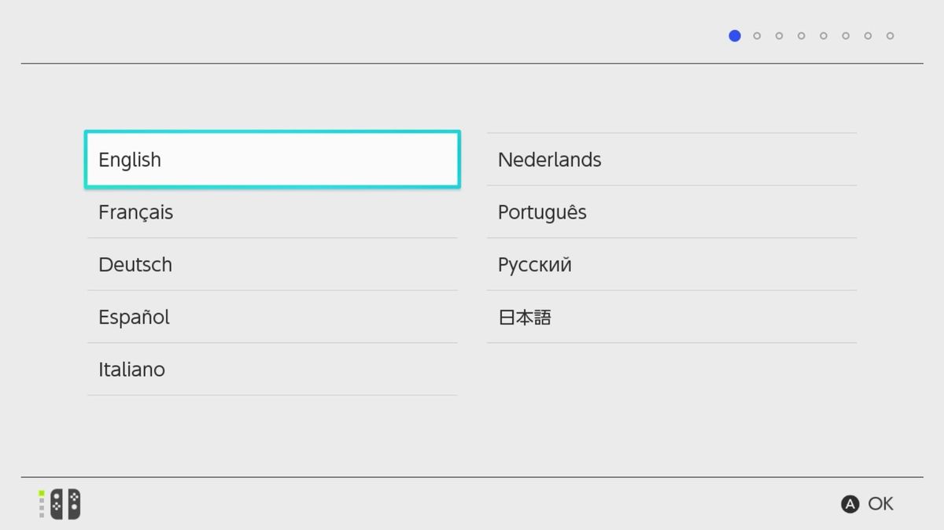Click the fifth setup progress dot
The height and width of the screenshot is (530, 944).
(824, 35)
